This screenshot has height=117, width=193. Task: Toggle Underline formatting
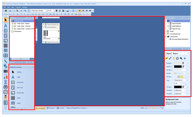coord(63,11)
